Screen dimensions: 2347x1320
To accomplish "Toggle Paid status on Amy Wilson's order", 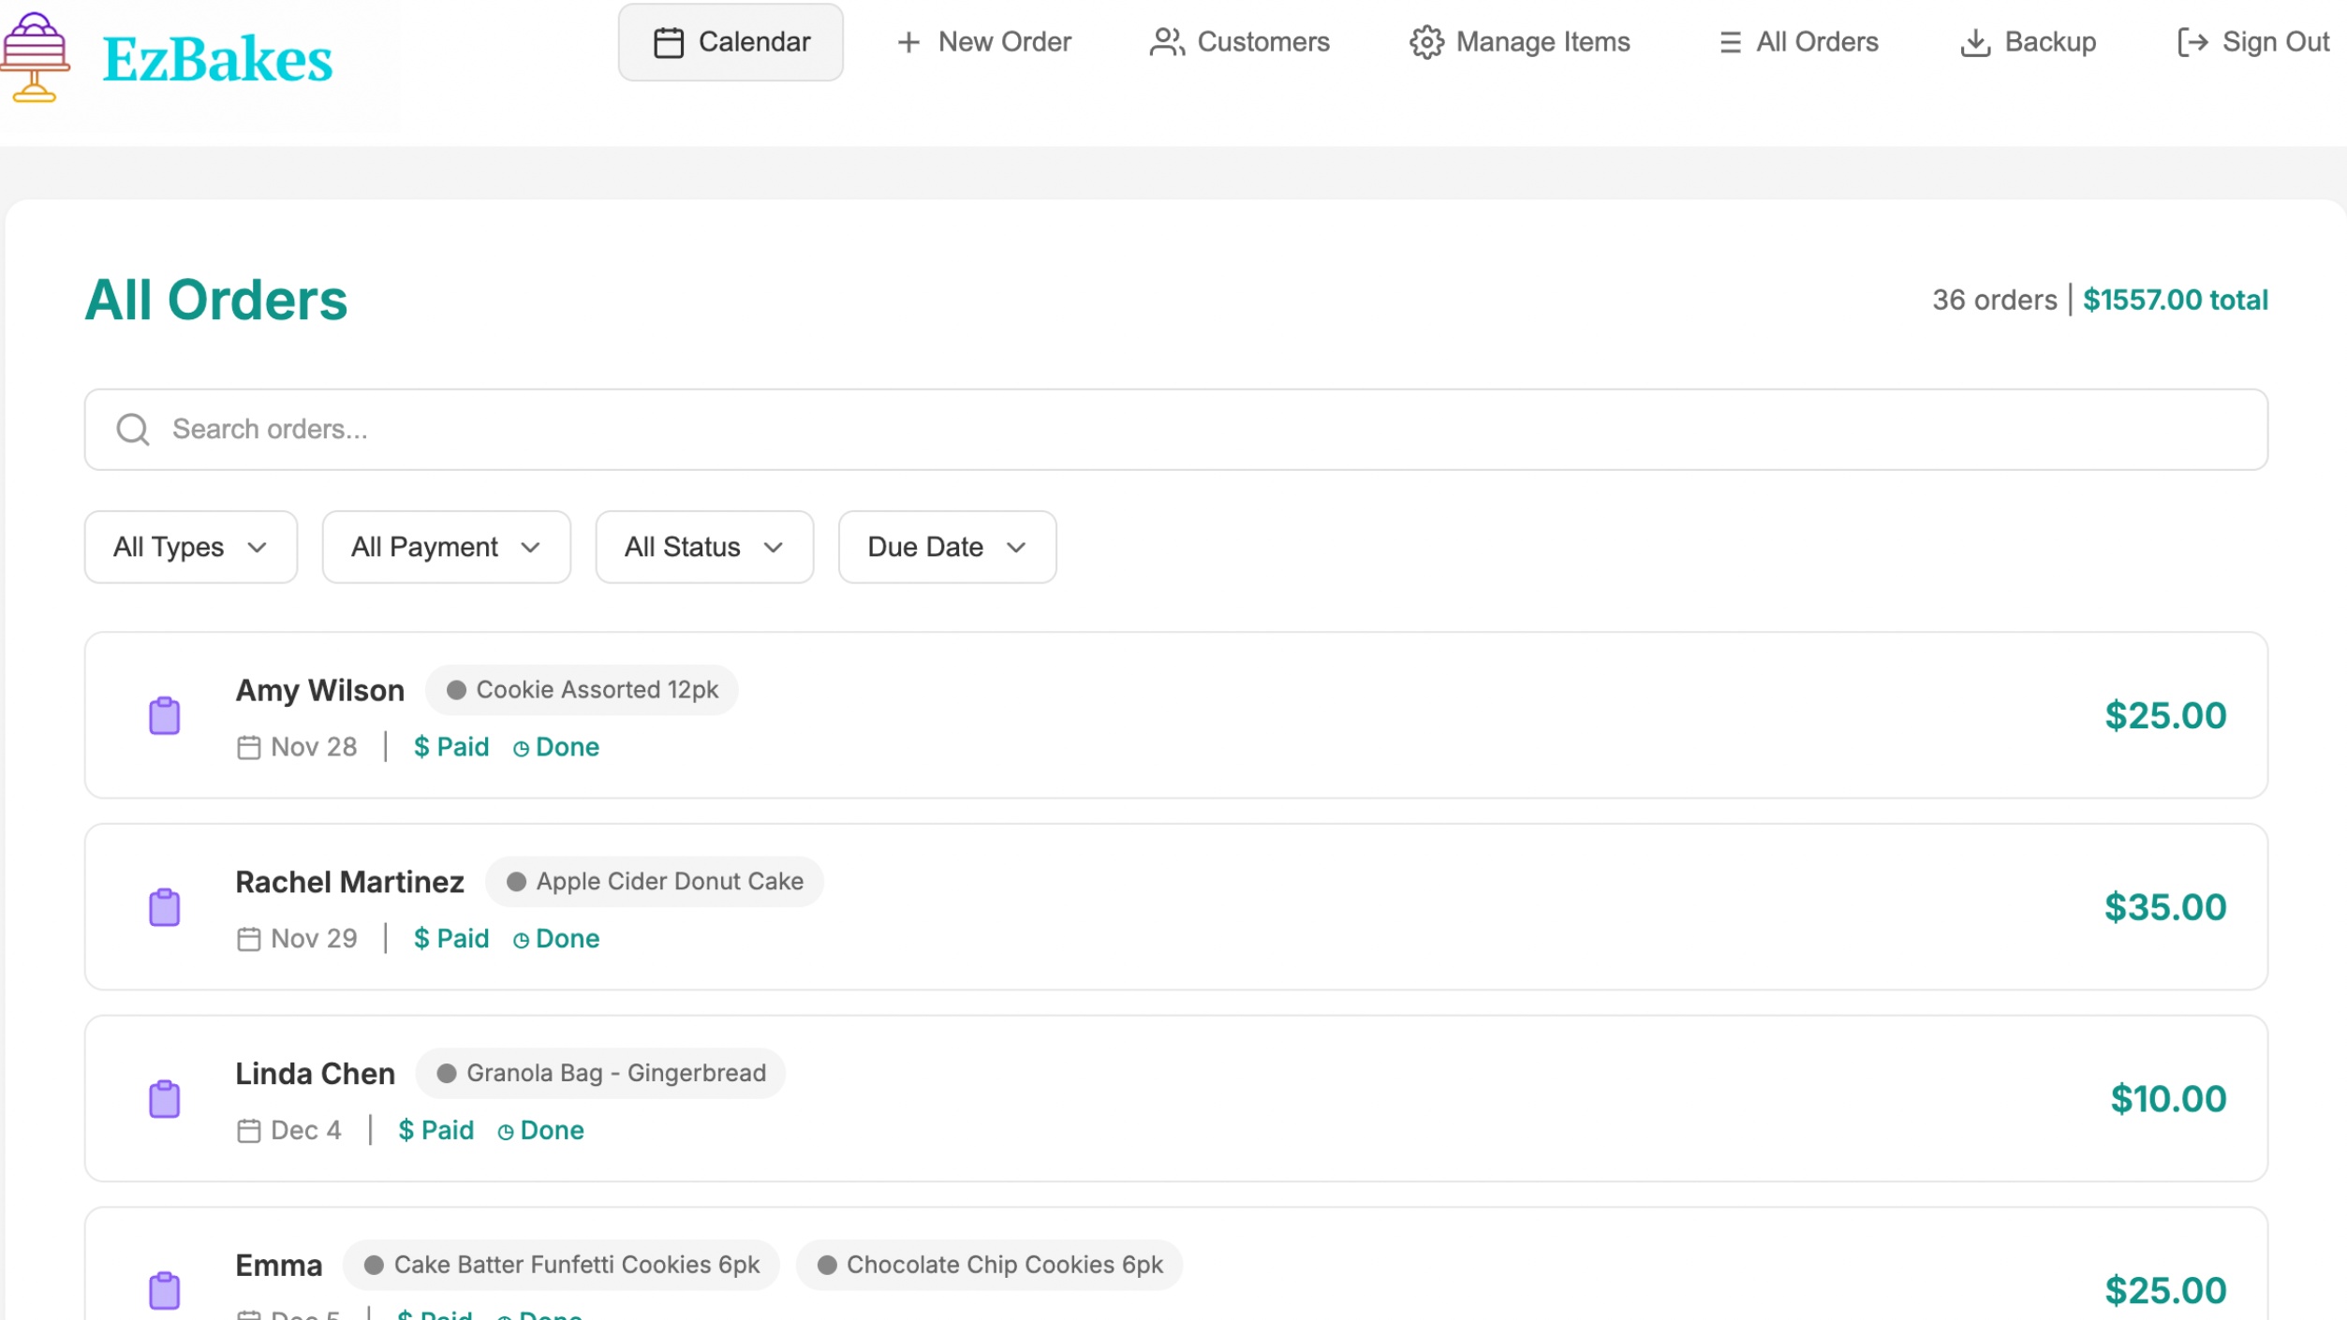I will tap(450, 747).
